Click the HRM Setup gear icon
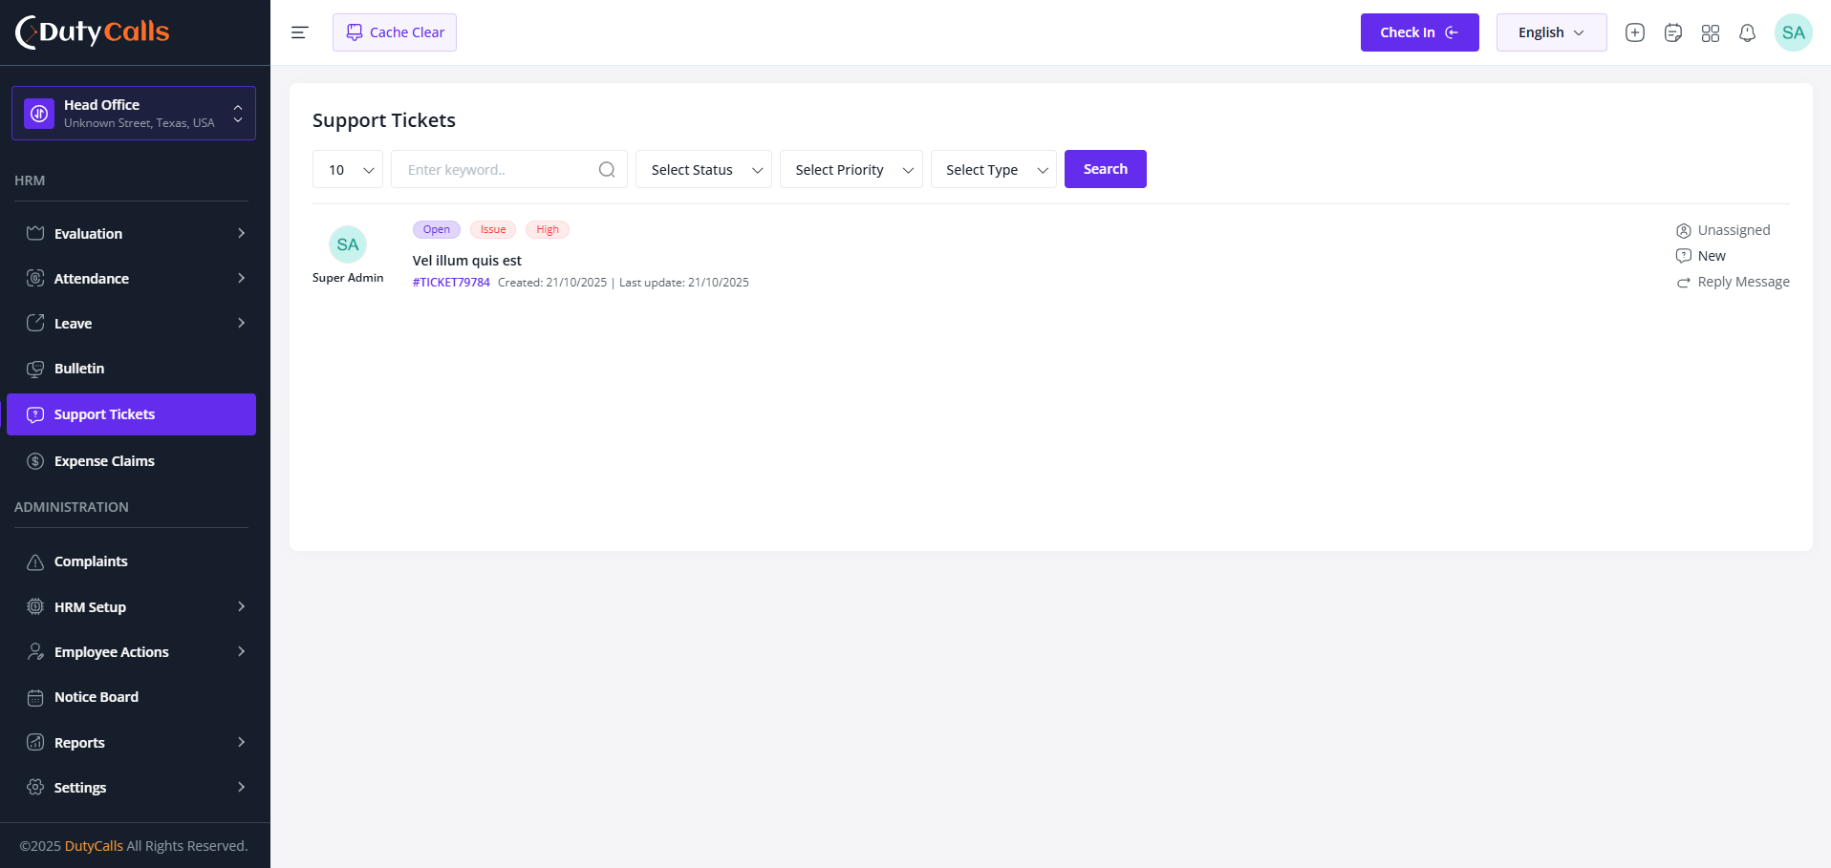The height and width of the screenshot is (868, 1831). coord(35,606)
